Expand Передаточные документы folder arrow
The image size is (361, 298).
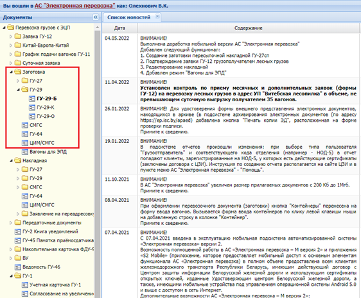11,223
